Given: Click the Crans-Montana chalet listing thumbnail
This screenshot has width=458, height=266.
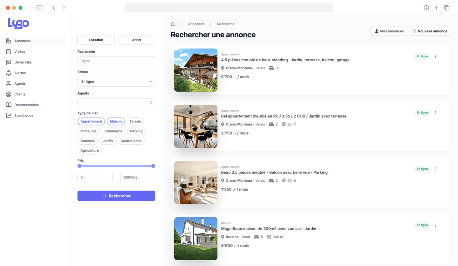Looking at the screenshot, I should point(195,70).
